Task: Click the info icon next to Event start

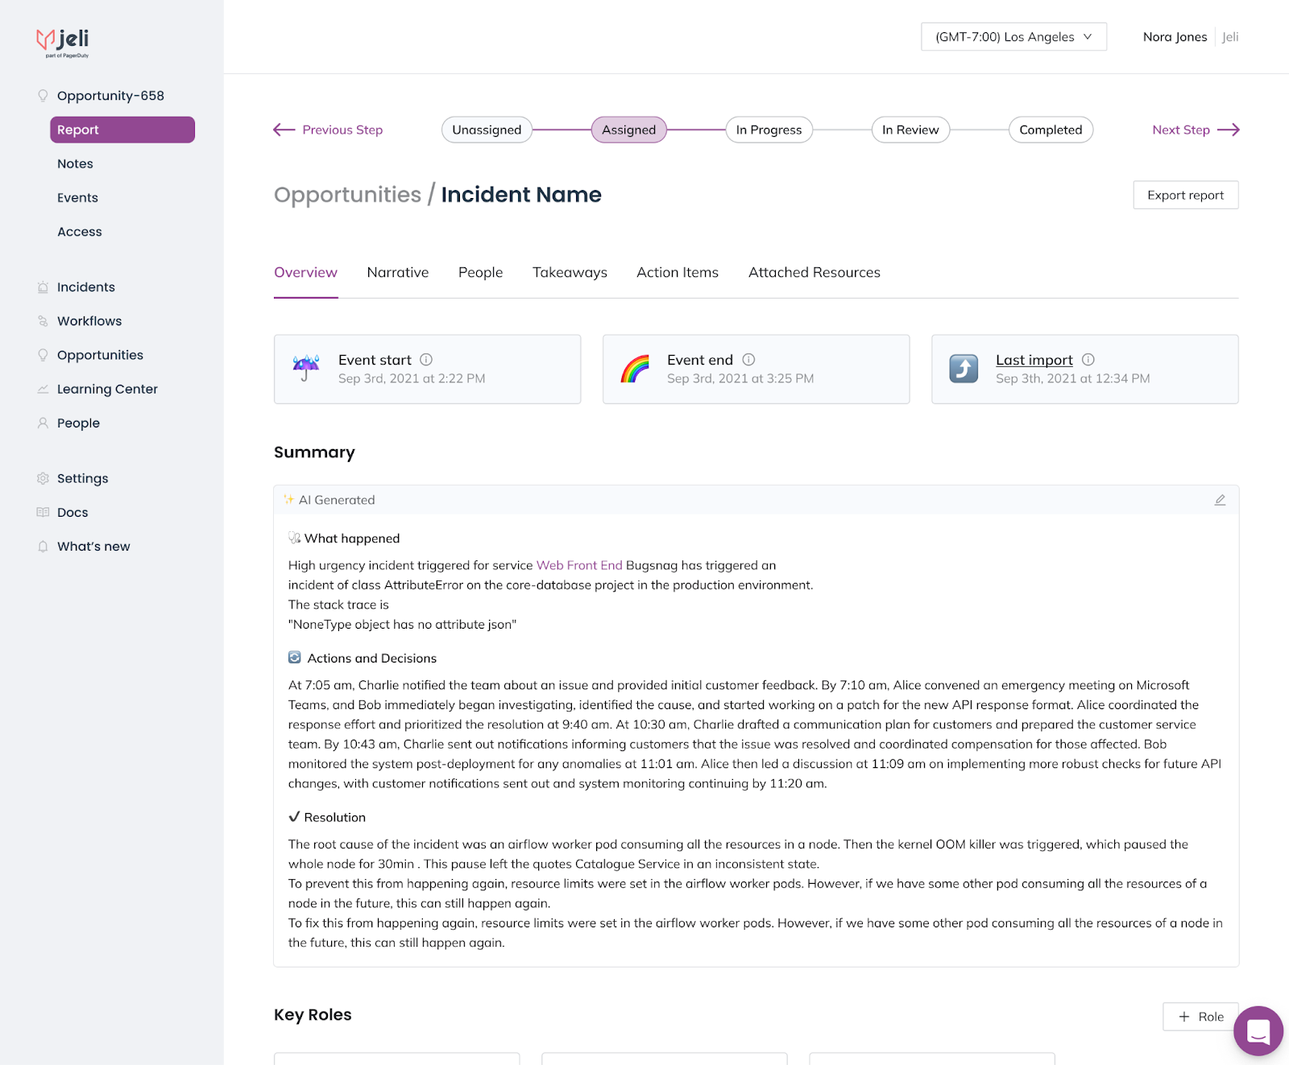Action: (426, 360)
